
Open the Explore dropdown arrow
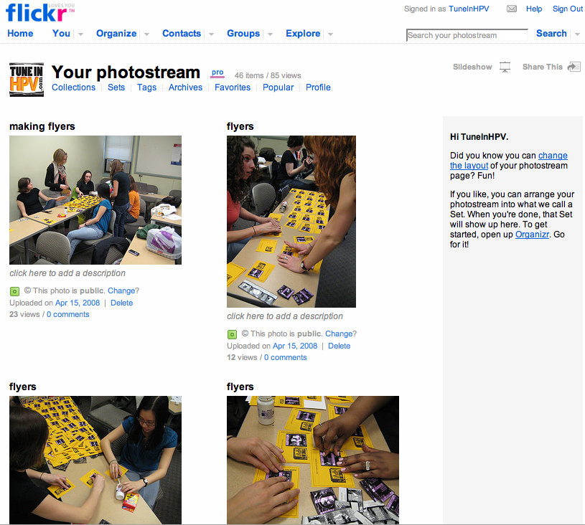pos(331,34)
